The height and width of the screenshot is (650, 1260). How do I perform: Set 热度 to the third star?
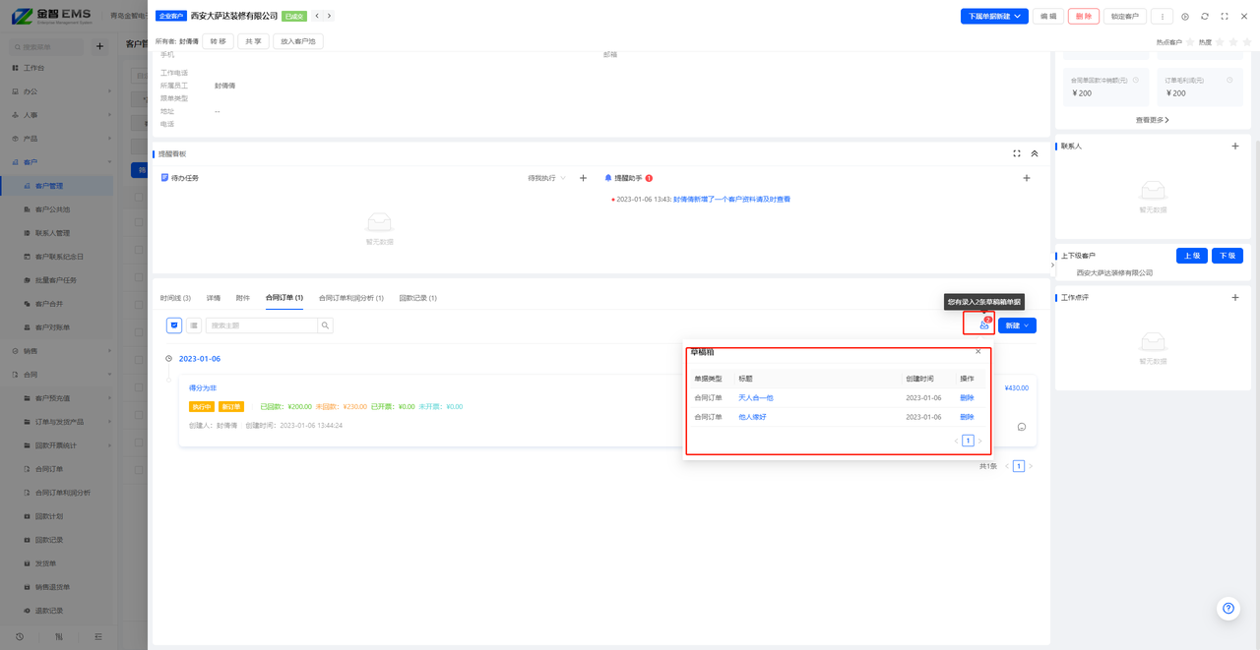[x=1246, y=42]
